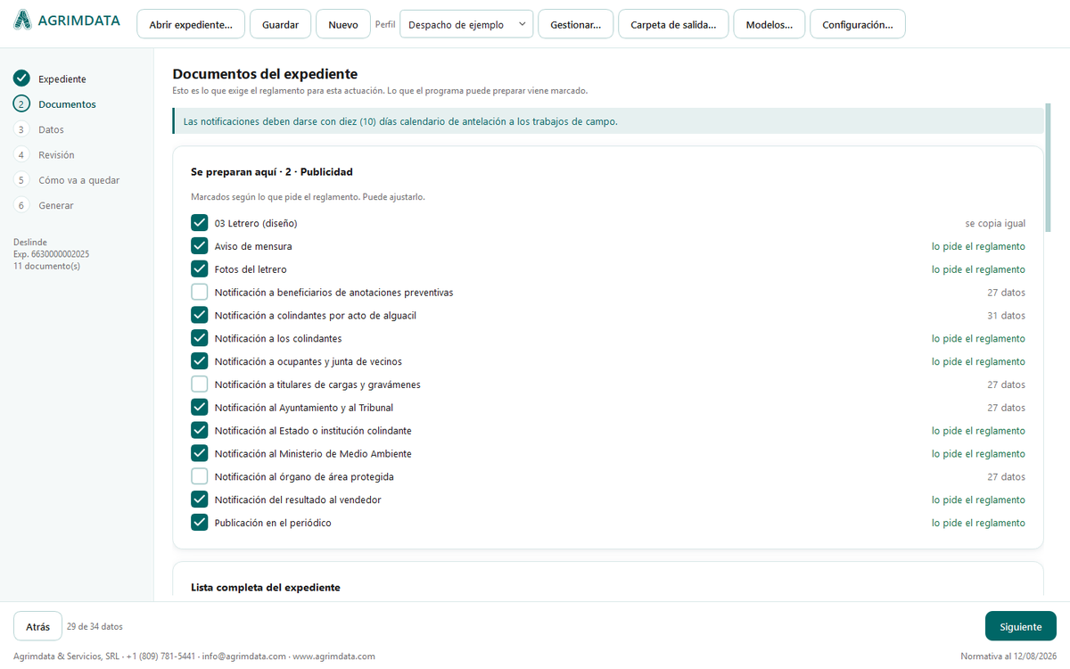1070x669 pixels.
Task: Uncheck Publicación en el periódico
Action: pyautogui.click(x=200, y=523)
